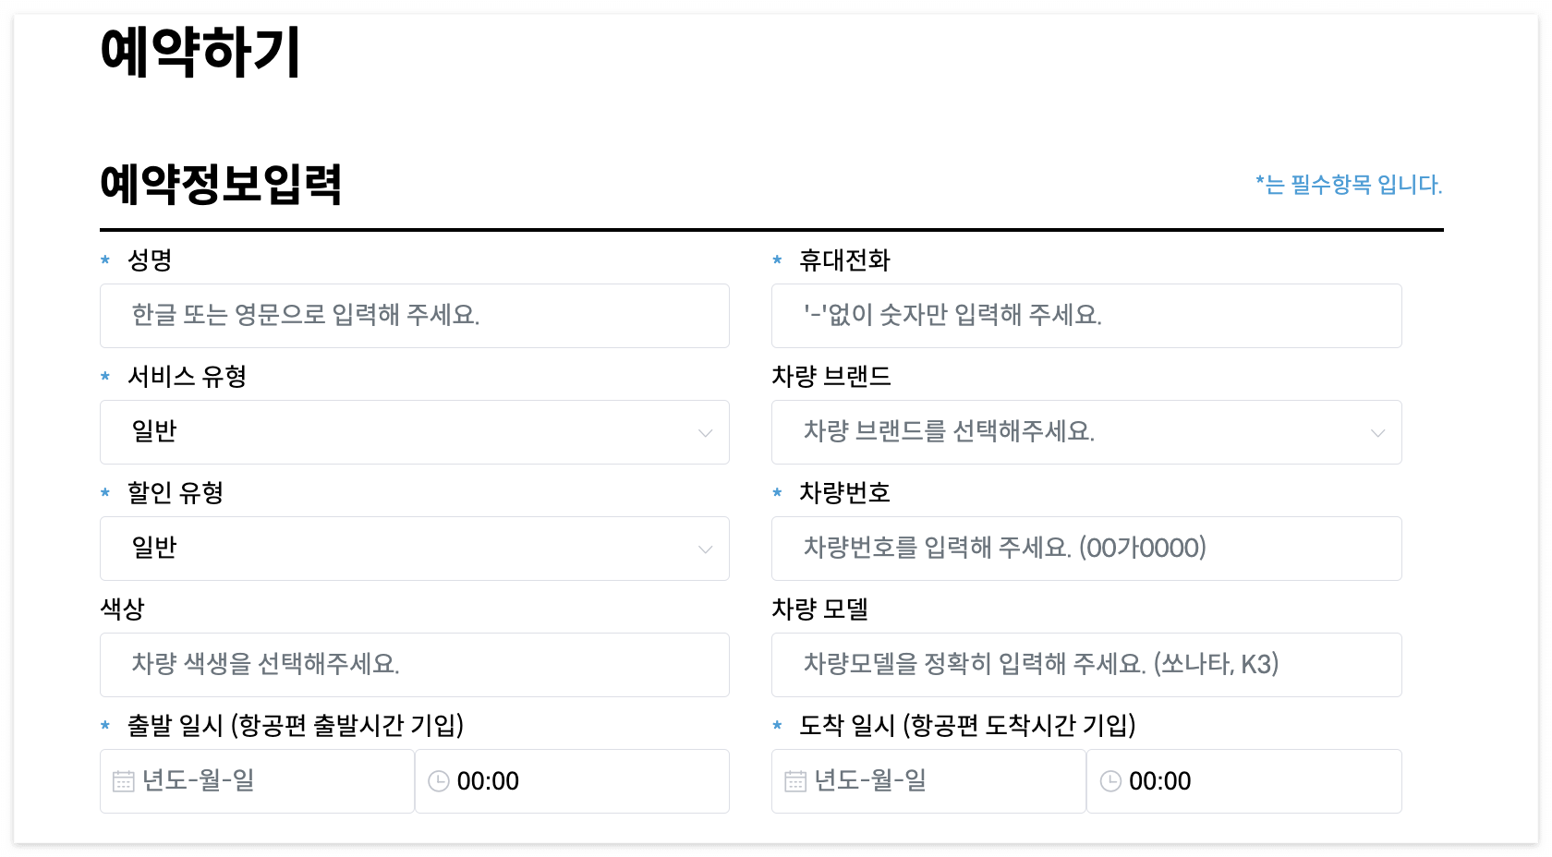Expand the 차량 브랜드 dropdown chevron
The width and height of the screenshot is (1552, 857).
1377,432
